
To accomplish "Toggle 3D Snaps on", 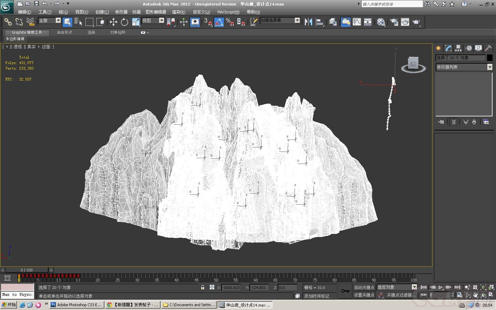I will pos(208,22).
